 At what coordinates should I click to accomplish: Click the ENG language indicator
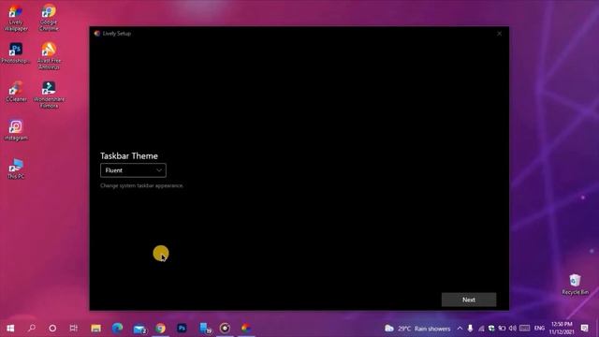pos(539,329)
